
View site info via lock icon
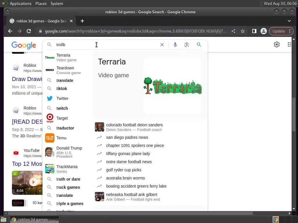pyautogui.click(x=40, y=31)
